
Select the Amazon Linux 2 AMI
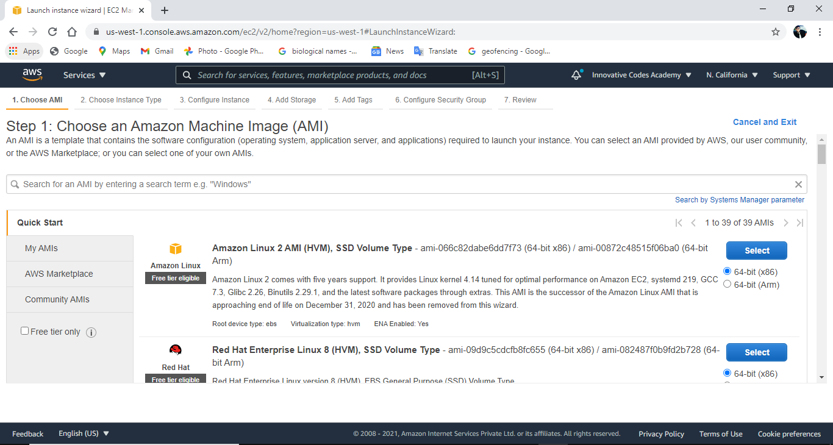[x=756, y=250]
